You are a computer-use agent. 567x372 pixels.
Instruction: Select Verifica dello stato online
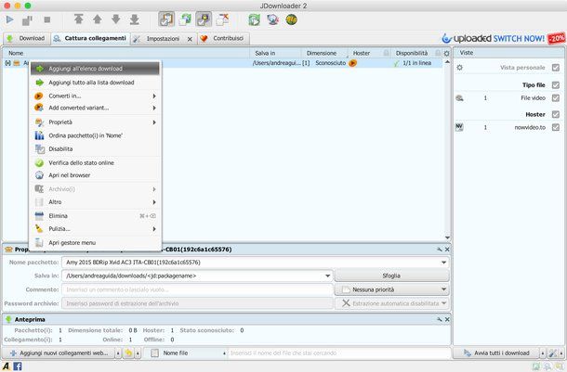tap(95, 162)
